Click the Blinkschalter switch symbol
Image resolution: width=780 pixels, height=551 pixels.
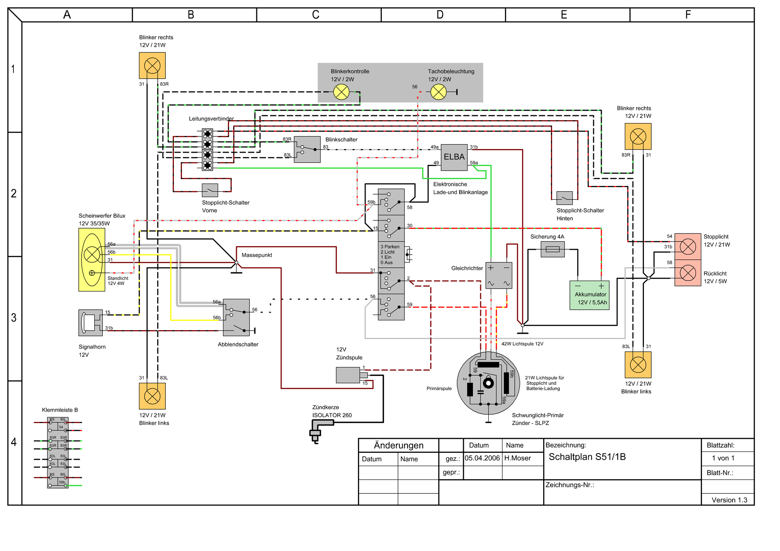point(307,149)
